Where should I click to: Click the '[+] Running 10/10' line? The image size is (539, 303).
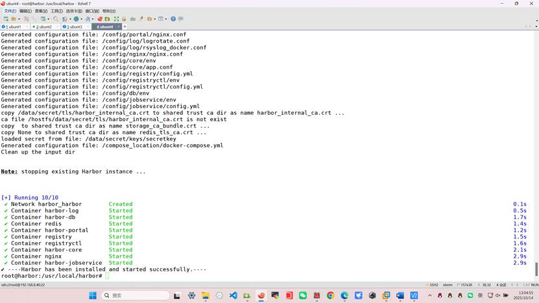pos(30,197)
